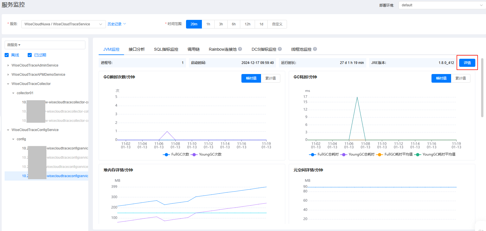Image resolution: width=486 pixels, height=231 pixels.
Task: Uncheck the 离线 checkbox
Action: (x=7, y=55)
